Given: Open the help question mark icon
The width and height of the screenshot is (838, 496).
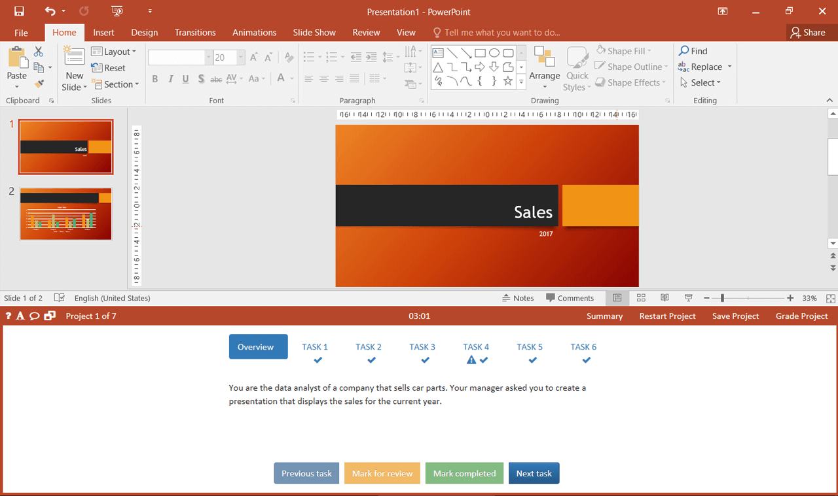Looking at the screenshot, I should (x=9, y=316).
